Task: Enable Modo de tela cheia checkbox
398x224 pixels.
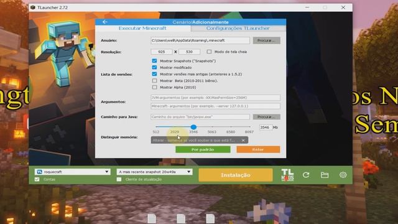Action: click(209, 52)
